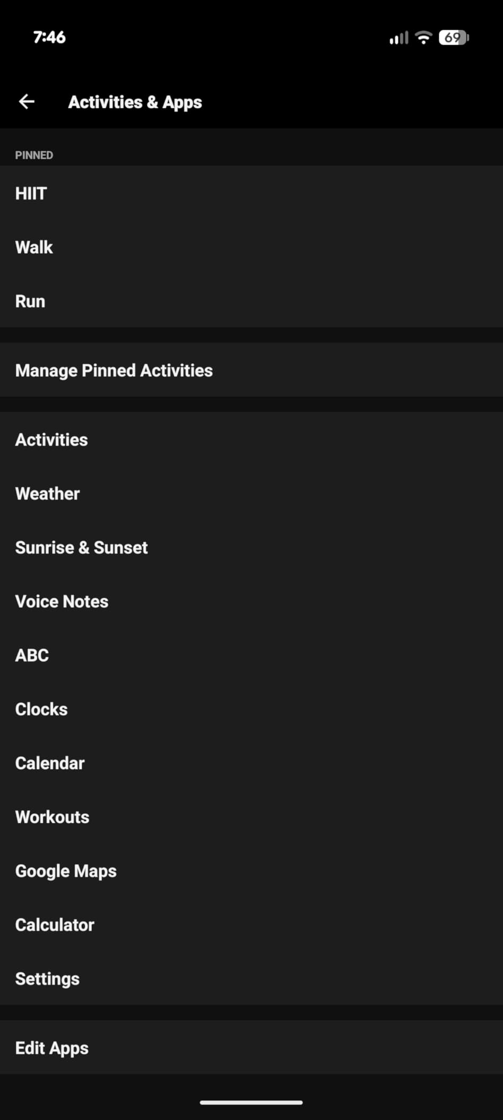Open the Calendar app

tap(251, 763)
